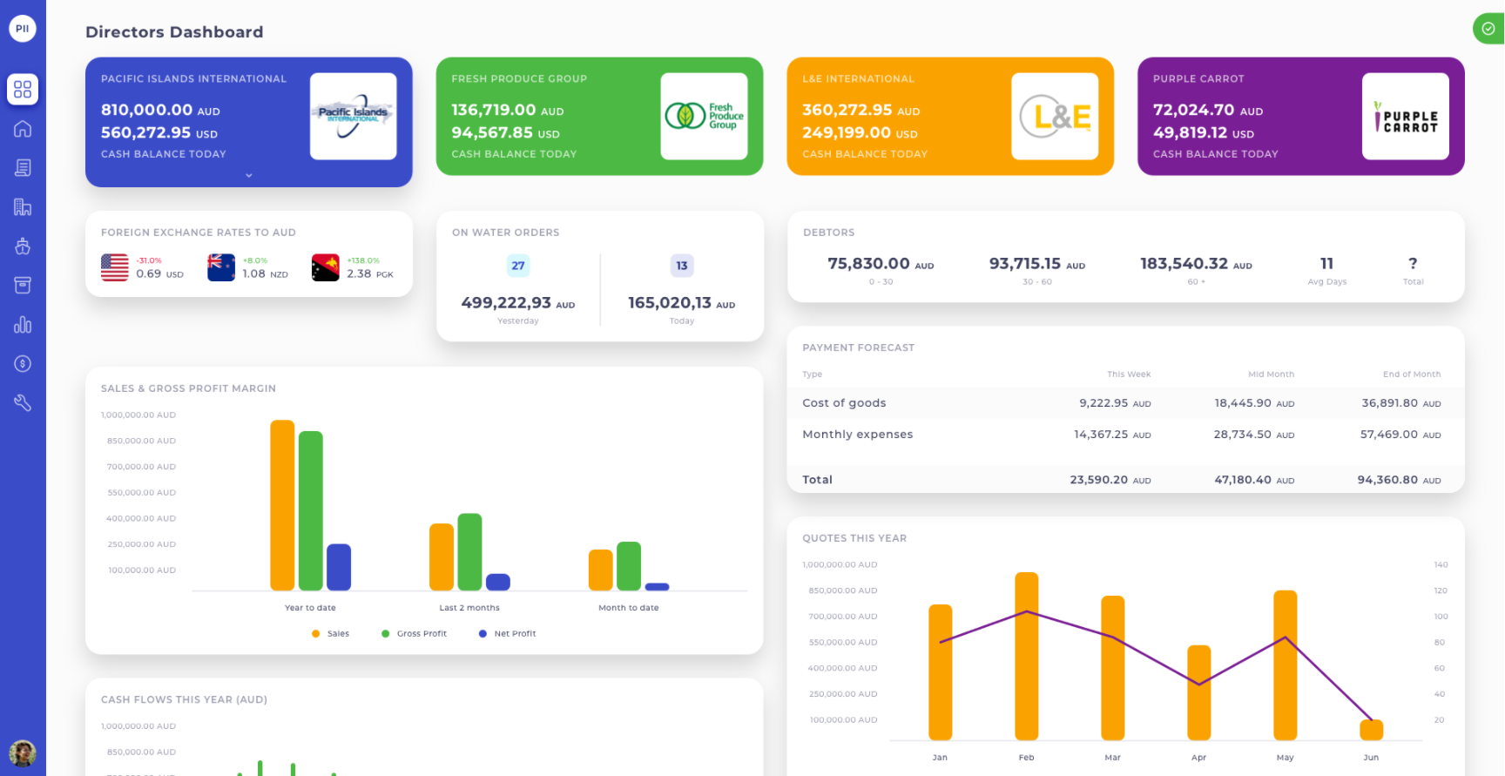Select the buildings icon in sidebar
The width and height of the screenshot is (1505, 776).
[23, 207]
